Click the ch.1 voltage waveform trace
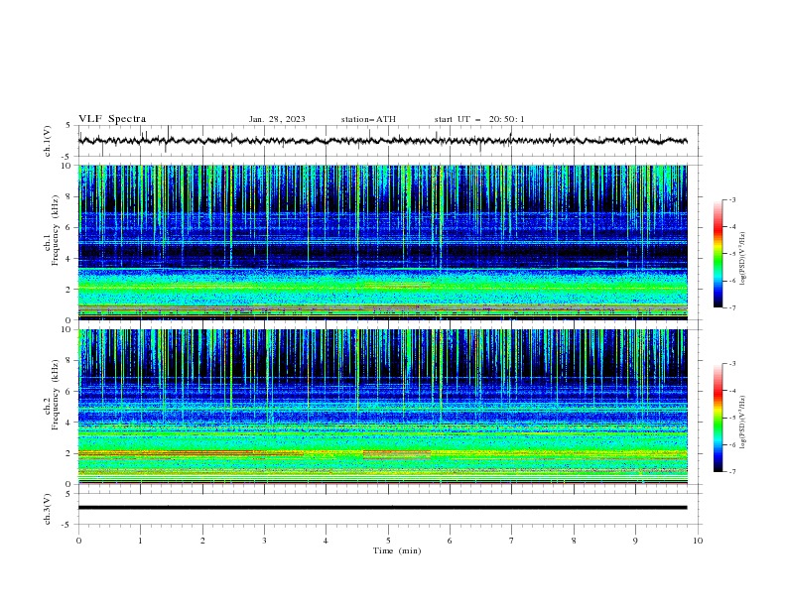 pos(382,141)
